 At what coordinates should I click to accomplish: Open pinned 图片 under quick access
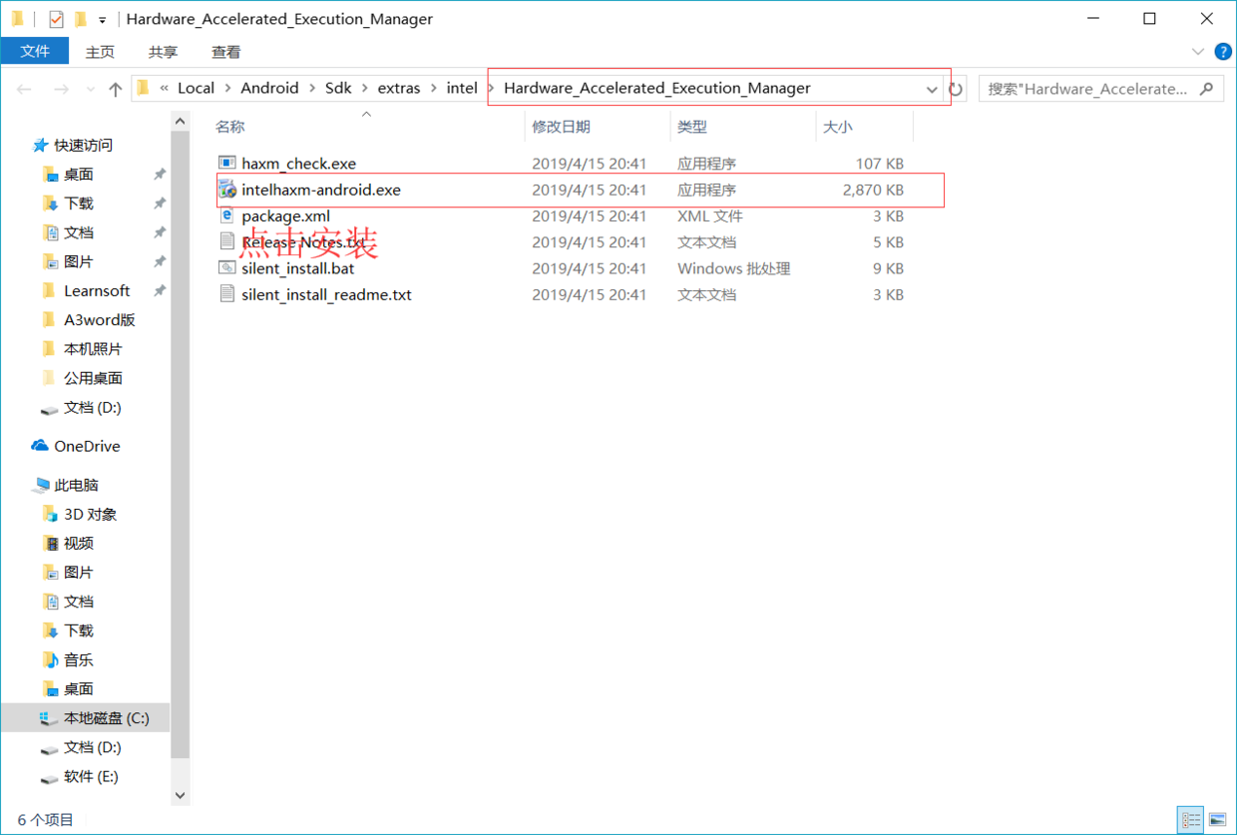pos(79,261)
